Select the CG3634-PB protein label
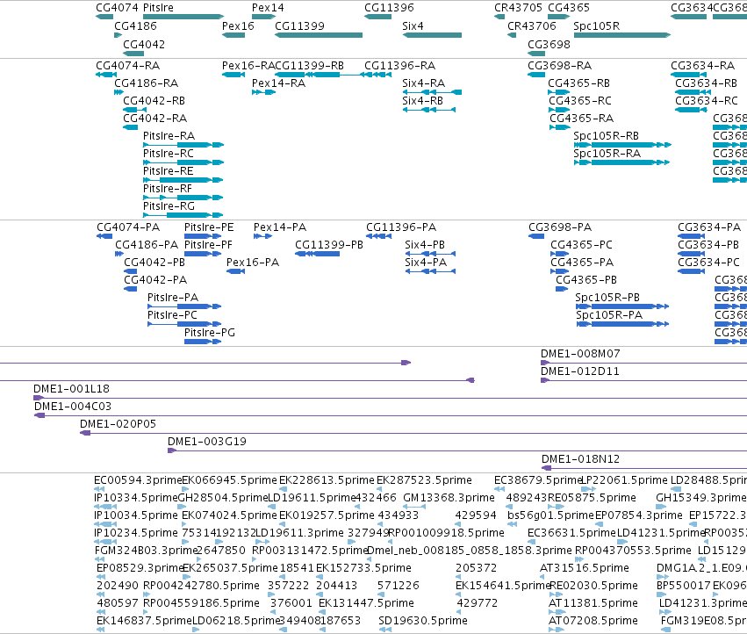 708,245
